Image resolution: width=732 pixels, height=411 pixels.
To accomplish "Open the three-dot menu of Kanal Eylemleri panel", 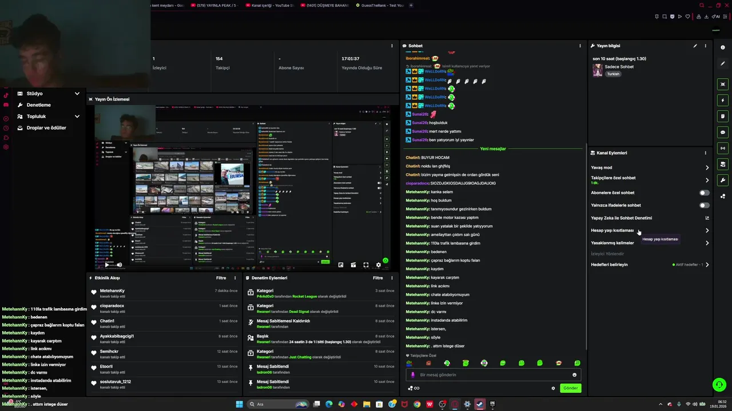I will (x=705, y=153).
